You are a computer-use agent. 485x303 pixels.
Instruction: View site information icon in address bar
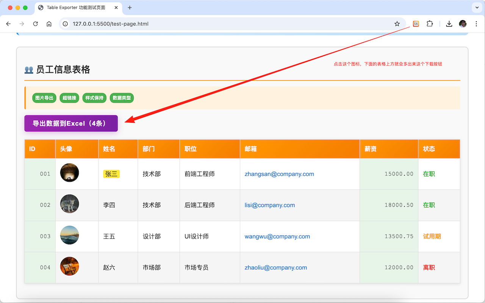pos(65,24)
